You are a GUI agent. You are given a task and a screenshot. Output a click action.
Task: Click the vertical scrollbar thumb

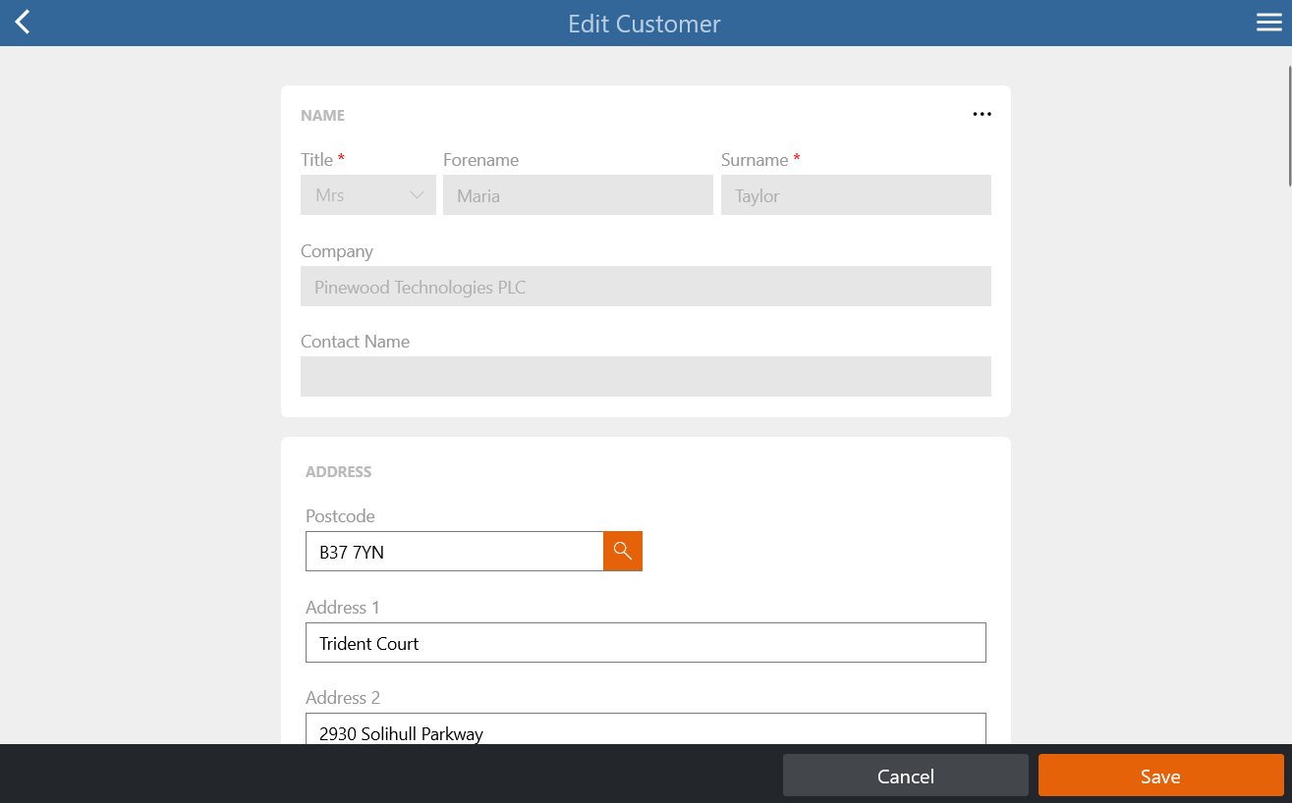[1288, 125]
